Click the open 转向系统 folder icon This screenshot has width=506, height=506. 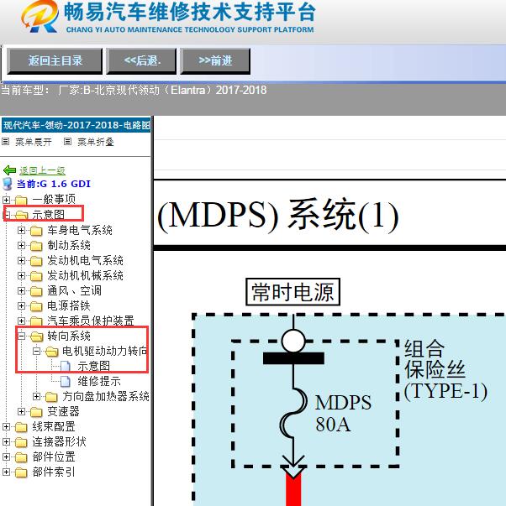(x=36, y=336)
